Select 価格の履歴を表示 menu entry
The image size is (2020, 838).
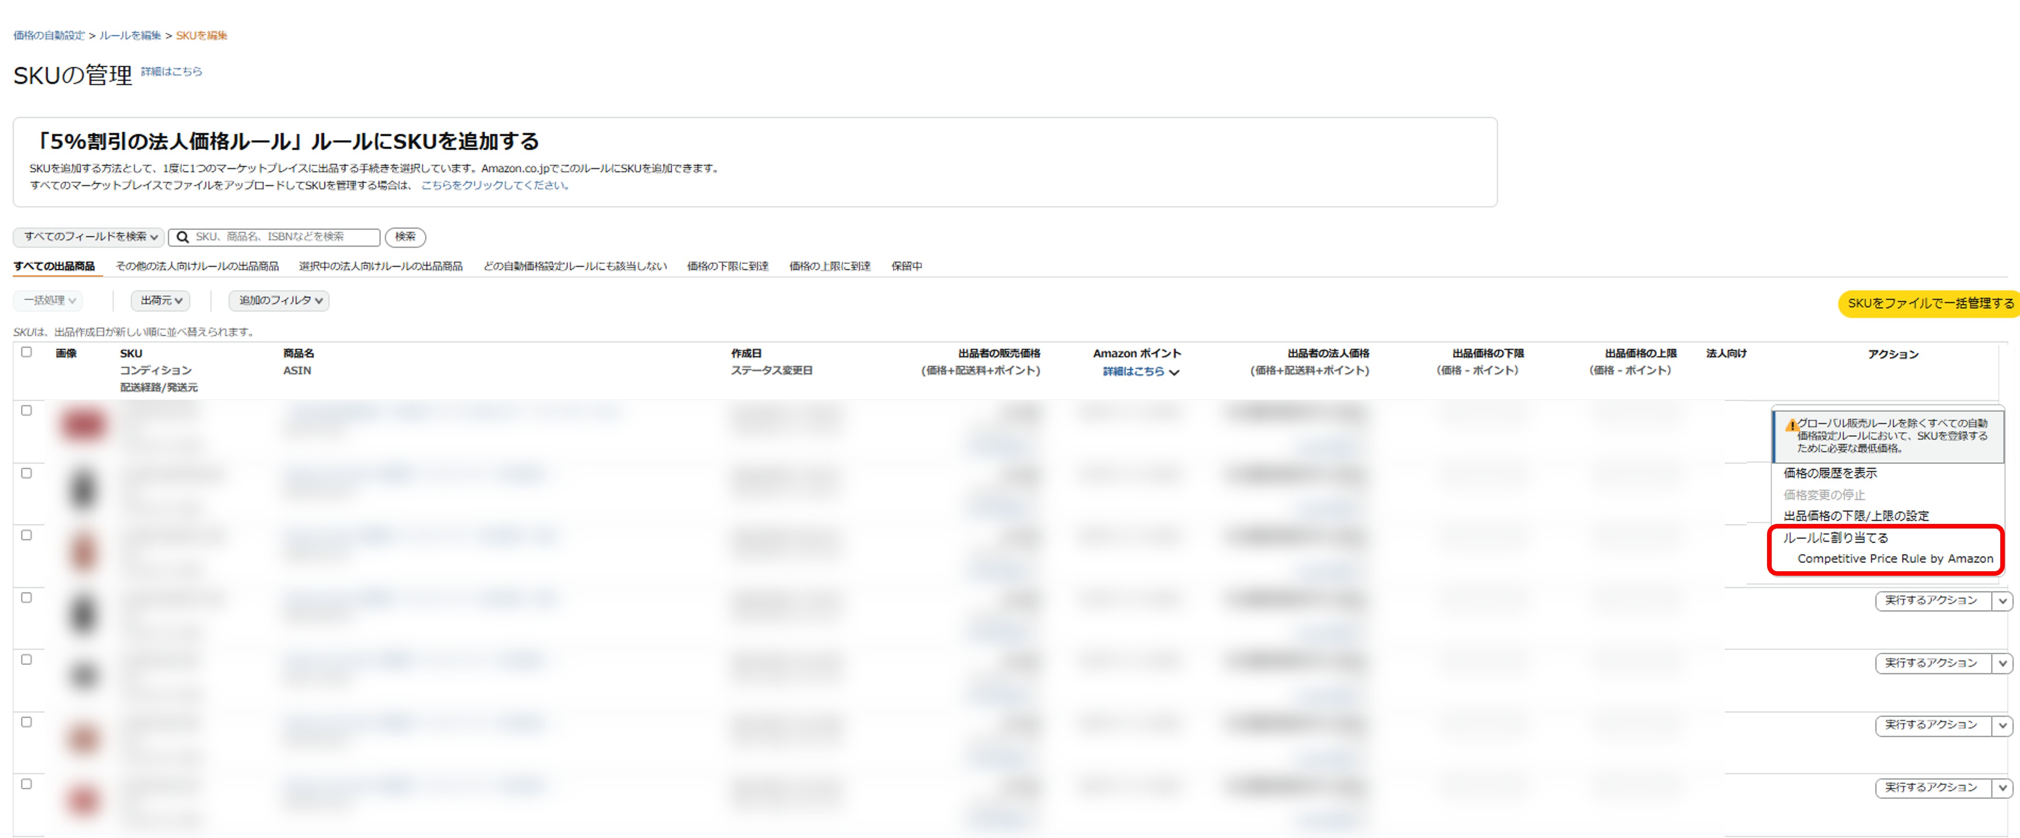[1829, 473]
